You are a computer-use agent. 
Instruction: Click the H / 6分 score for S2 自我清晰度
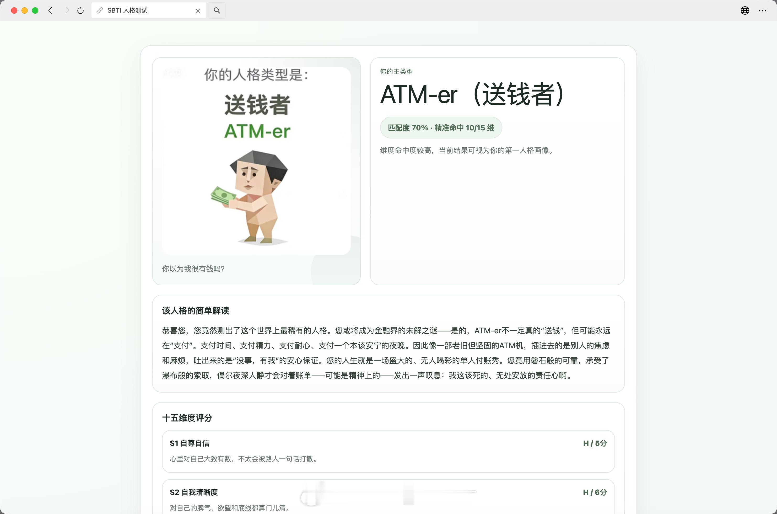coord(595,492)
